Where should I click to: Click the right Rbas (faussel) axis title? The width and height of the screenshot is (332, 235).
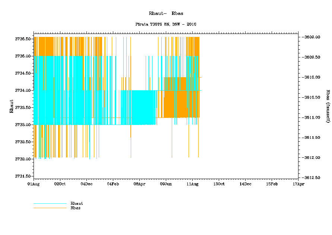(328, 106)
